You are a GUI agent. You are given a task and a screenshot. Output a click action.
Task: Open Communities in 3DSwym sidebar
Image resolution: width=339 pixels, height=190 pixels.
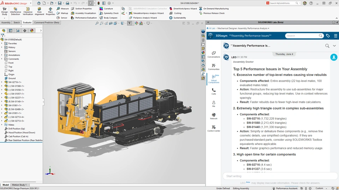point(214,67)
